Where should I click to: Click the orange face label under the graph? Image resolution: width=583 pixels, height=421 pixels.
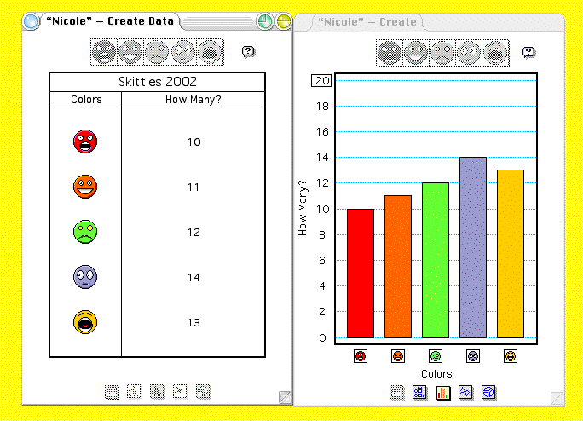coord(398,356)
